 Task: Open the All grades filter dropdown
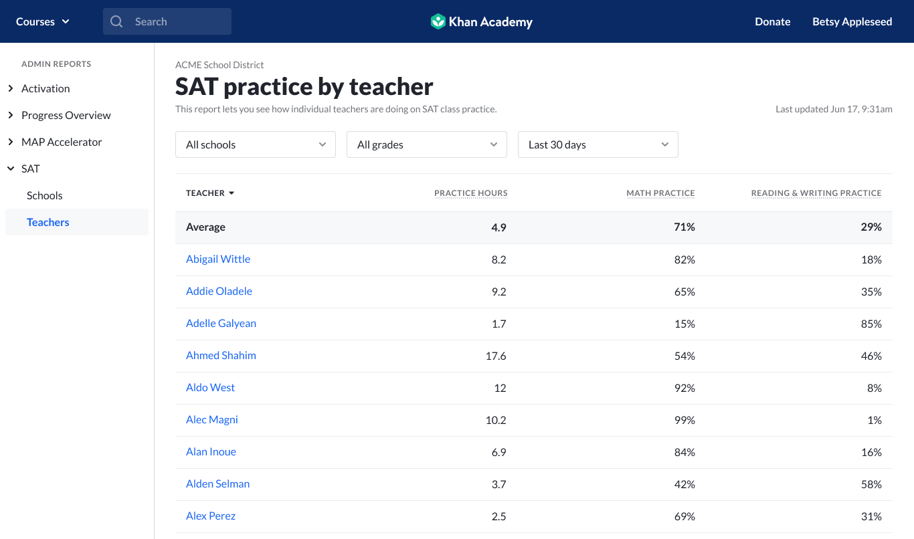[427, 144]
